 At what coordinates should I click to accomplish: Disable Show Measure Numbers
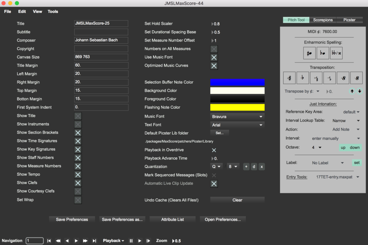tap(78, 166)
